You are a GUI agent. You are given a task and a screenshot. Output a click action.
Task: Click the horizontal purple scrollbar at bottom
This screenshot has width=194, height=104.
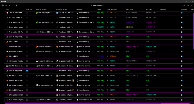(x=97, y=103)
